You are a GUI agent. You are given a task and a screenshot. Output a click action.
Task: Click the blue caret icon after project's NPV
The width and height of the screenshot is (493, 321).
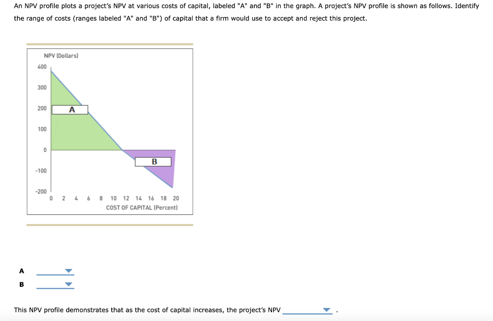327,310
